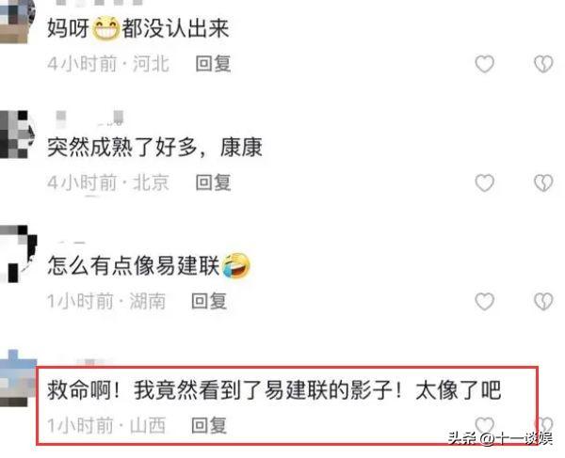
Task: Open avatar of 妈呀都没认出来 commenter
Action: (17, 21)
